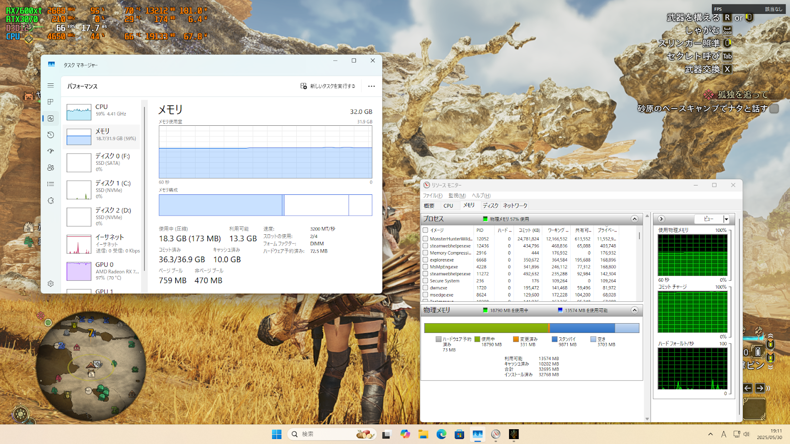Check the explorer.exe process checkbox
The width and height of the screenshot is (790, 444).
(x=425, y=259)
